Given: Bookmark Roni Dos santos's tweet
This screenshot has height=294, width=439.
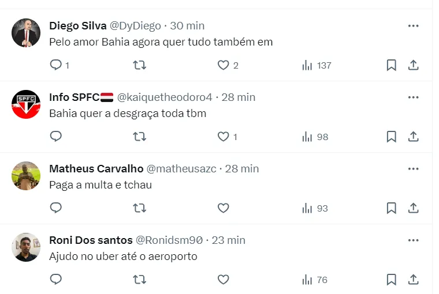Looking at the screenshot, I should coord(392,280).
